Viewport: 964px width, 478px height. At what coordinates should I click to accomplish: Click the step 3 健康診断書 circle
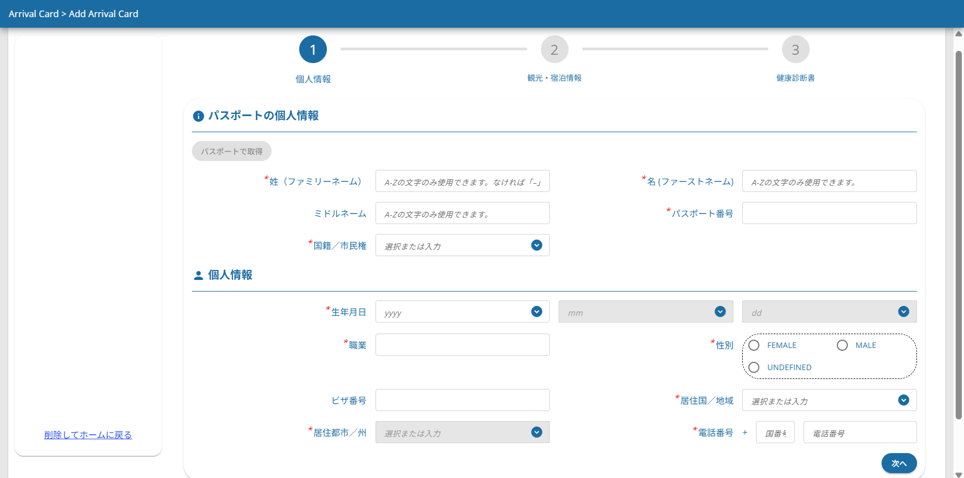tap(795, 50)
